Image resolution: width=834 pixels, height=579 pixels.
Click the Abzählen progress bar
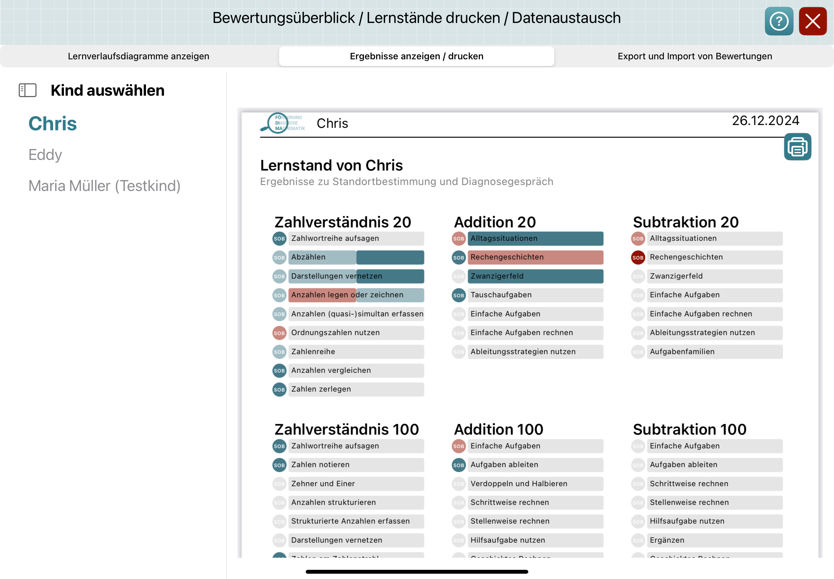(x=356, y=258)
